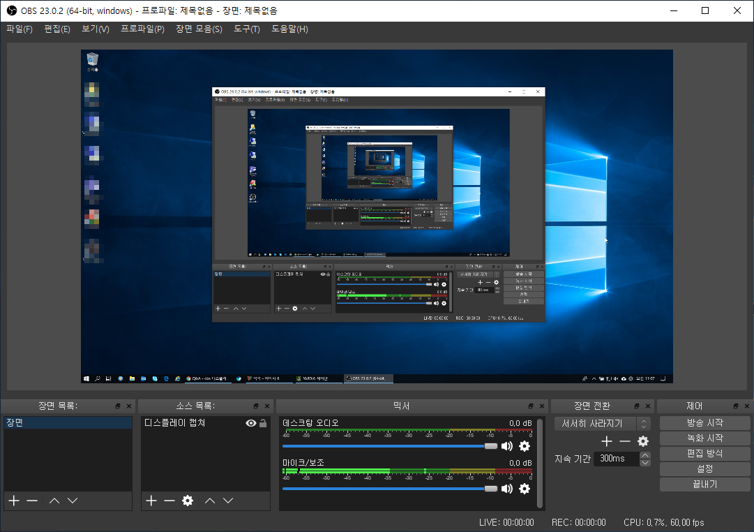Open the 프로파일(P) menu
Viewport: 754px width, 532px height.
pyautogui.click(x=142, y=29)
